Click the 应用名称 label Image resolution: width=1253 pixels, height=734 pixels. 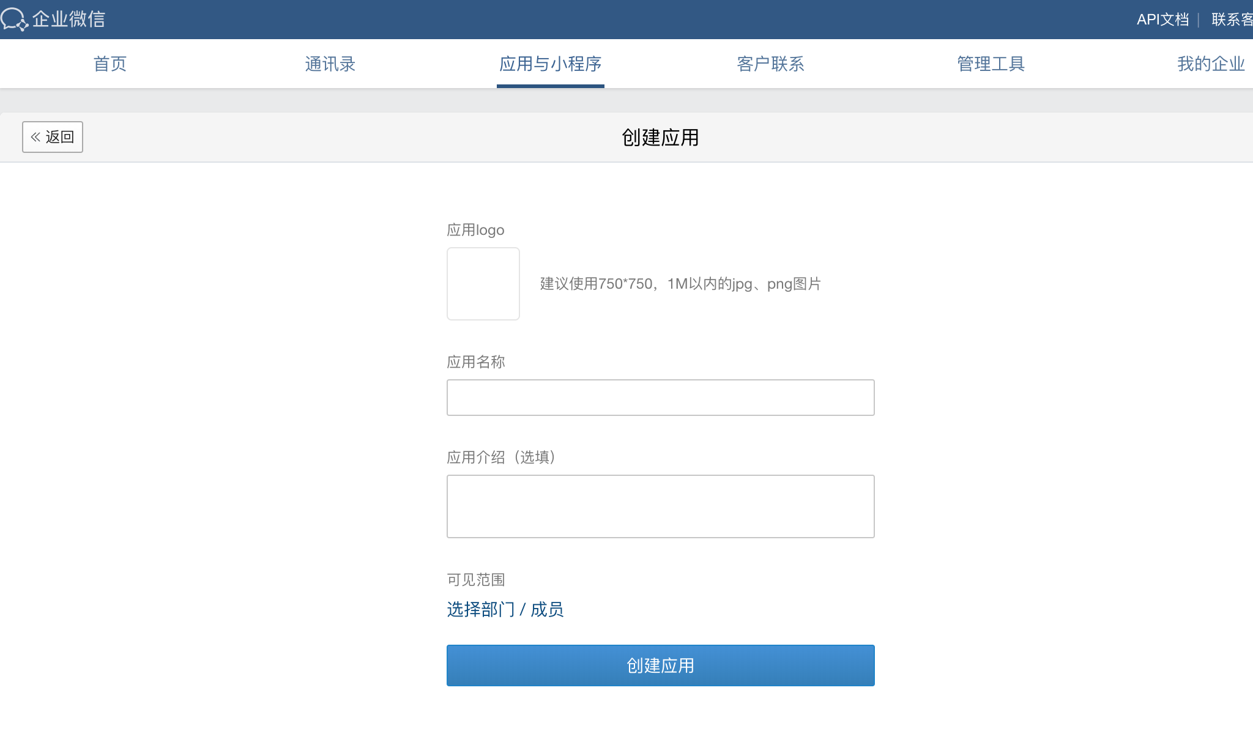pos(476,361)
